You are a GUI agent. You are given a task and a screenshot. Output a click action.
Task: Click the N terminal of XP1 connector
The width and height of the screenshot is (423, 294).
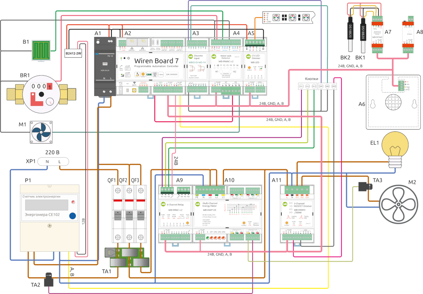point(47,162)
